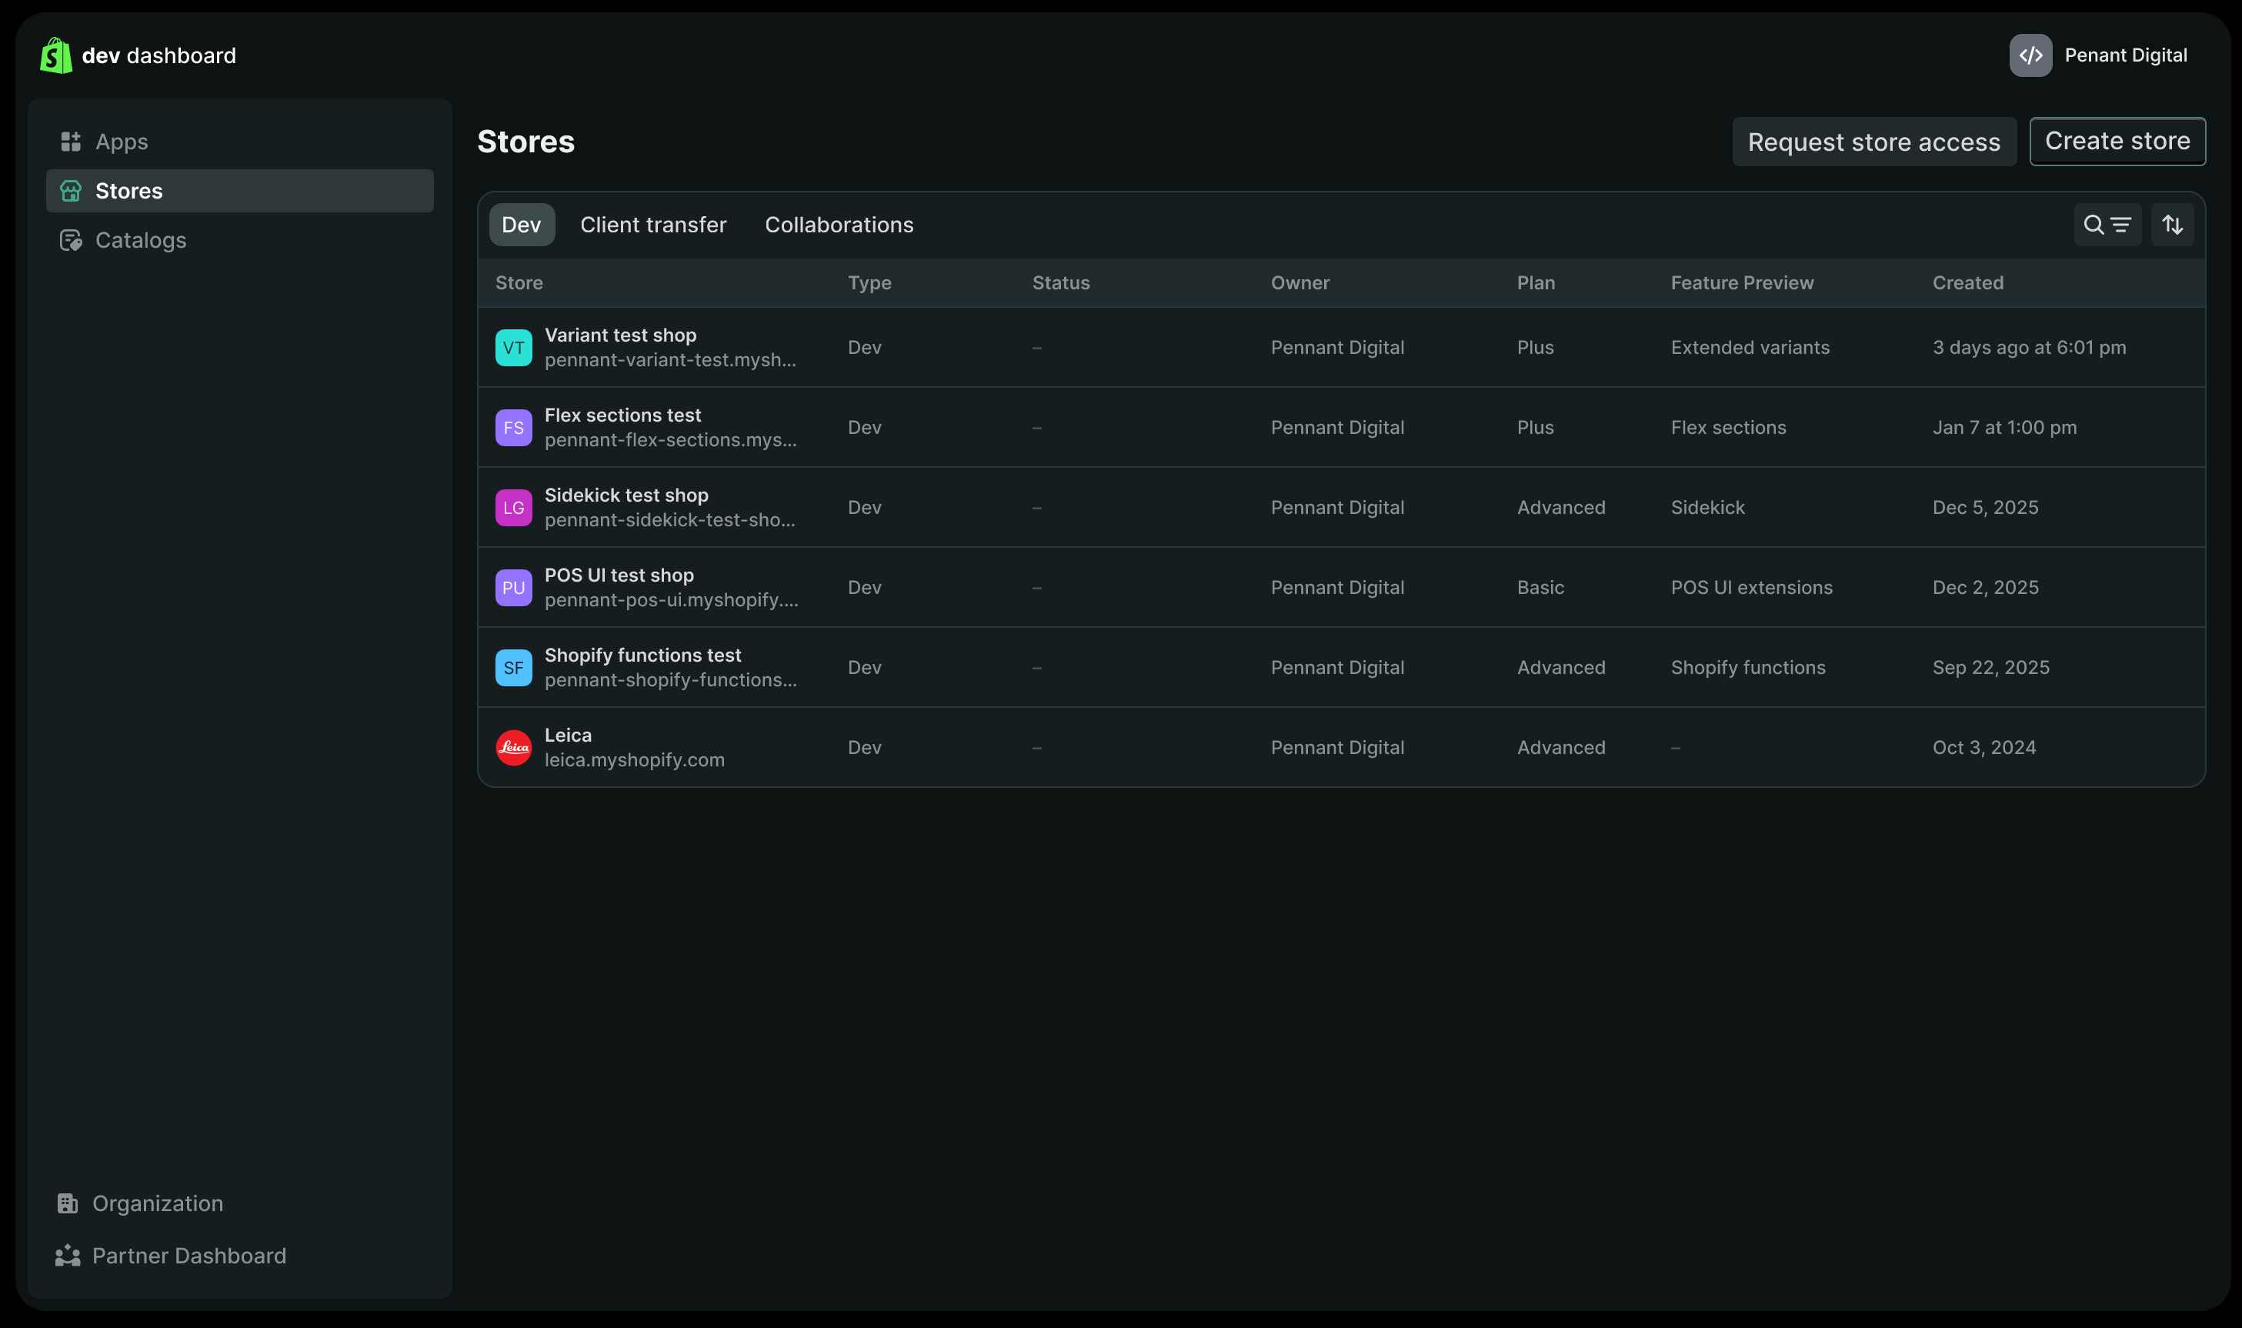Click the Create store button

tap(2117, 142)
